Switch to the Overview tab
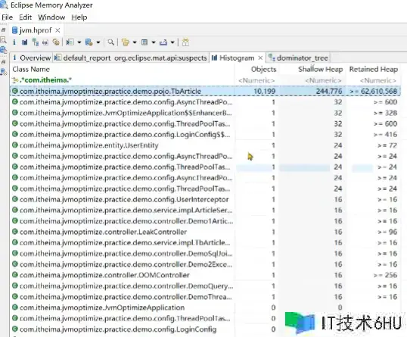 pyautogui.click(x=32, y=58)
